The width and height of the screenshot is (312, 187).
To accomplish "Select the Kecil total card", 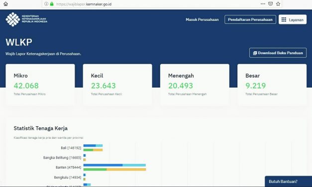I will tap(117, 85).
